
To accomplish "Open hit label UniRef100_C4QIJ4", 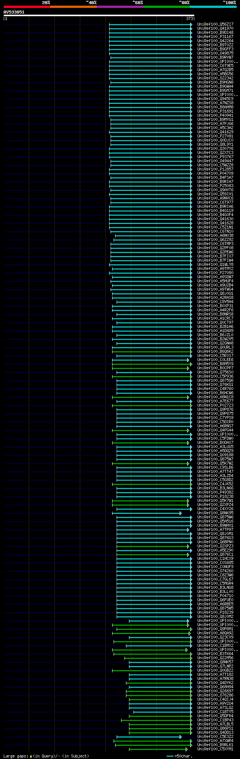I will tap(215, 699).
